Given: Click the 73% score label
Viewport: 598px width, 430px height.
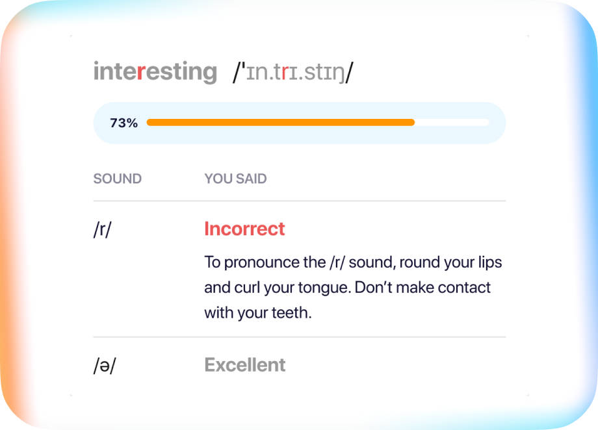Looking at the screenshot, I should click(x=123, y=123).
